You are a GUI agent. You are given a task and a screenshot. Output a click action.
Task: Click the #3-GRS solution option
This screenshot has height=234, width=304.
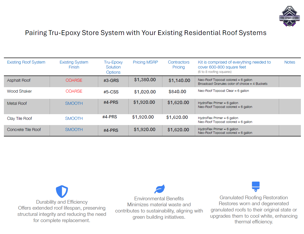click(x=111, y=80)
